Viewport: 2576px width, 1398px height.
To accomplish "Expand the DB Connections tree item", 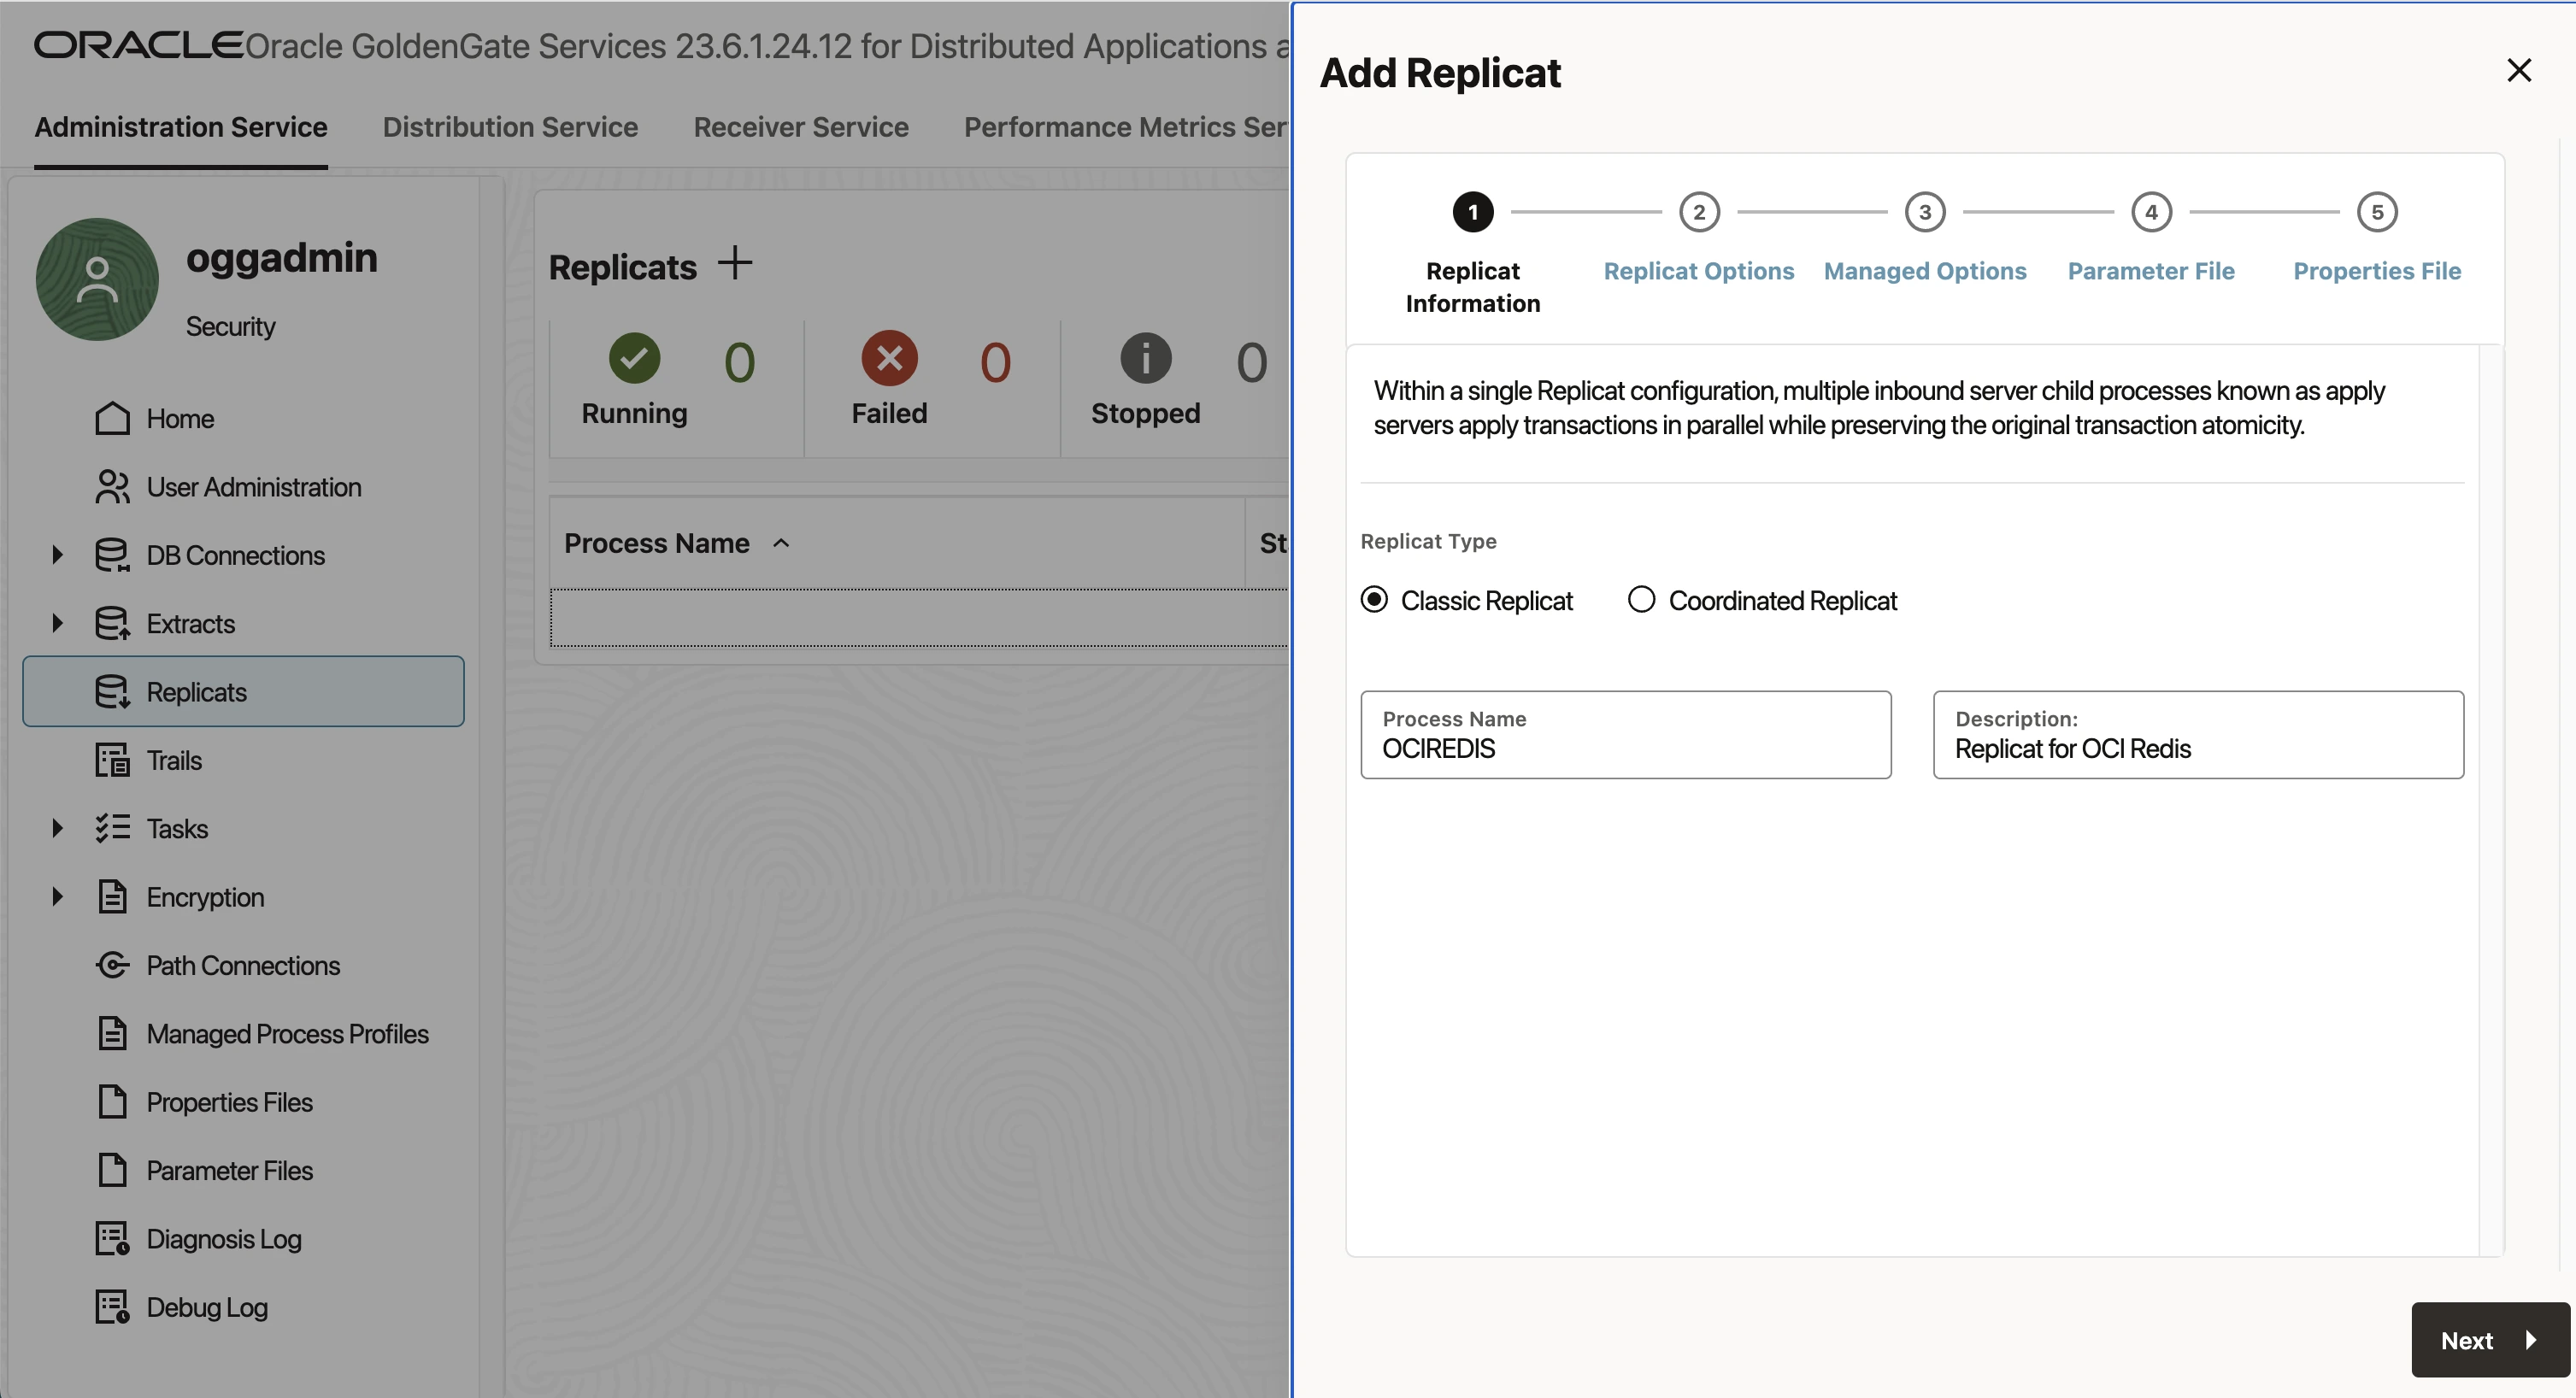I will click(56, 555).
